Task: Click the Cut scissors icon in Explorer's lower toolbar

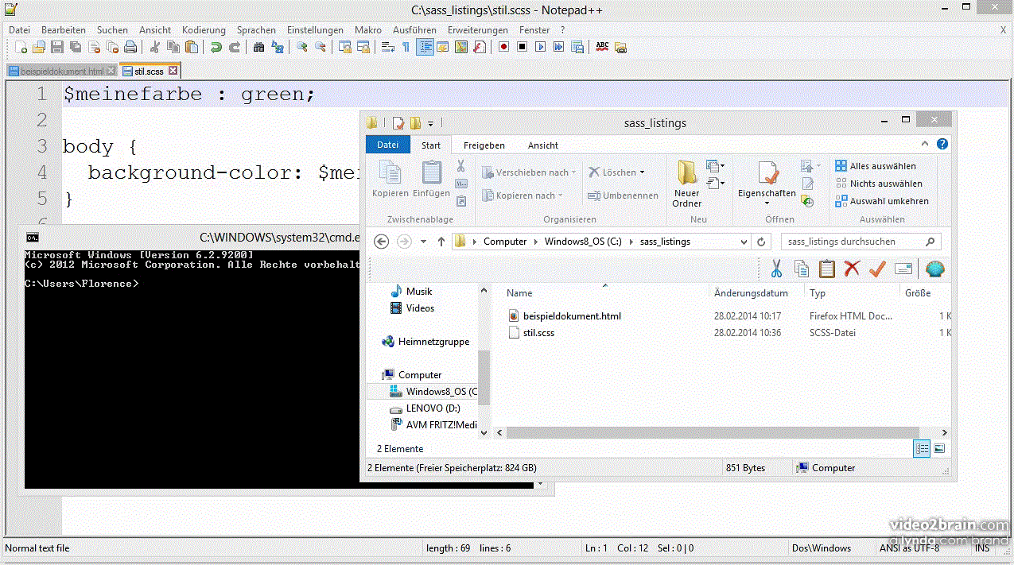Action: 776,269
